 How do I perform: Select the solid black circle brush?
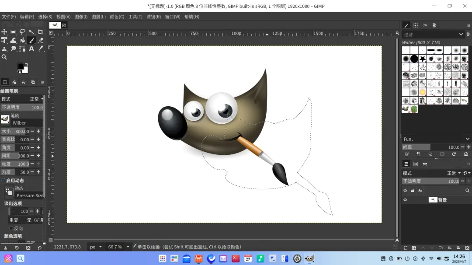pos(414,59)
